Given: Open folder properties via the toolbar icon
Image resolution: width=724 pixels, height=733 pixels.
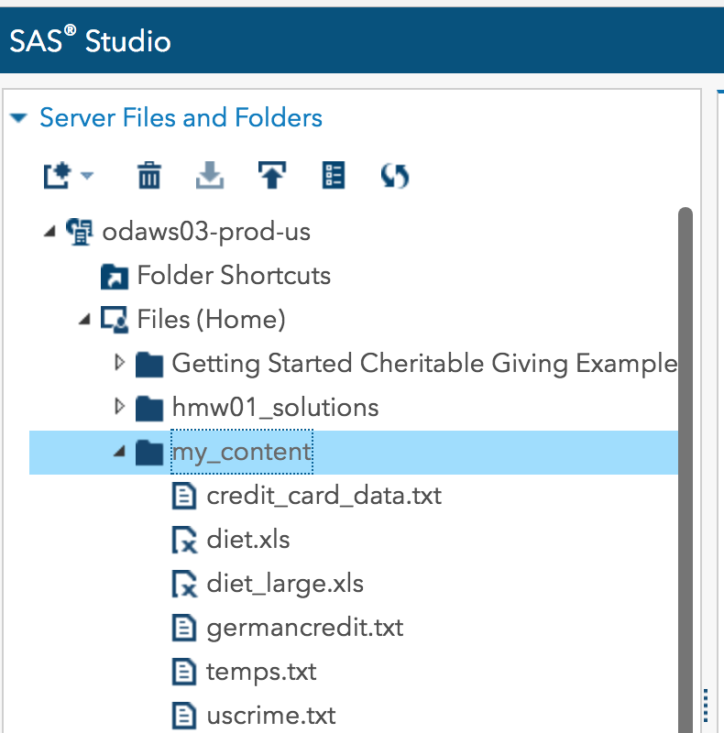Looking at the screenshot, I should (333, 175).
